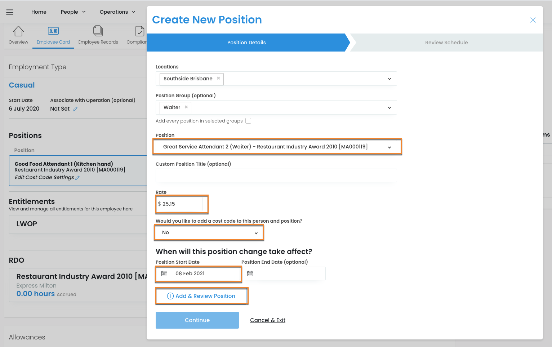Edit the Associate with Operation pencil icon

click(75, 109)
